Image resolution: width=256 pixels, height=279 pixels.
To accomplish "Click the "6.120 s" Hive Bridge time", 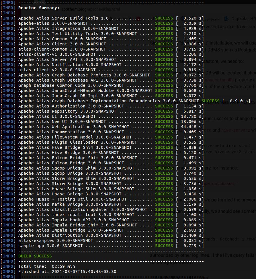I will tap(192, 152).
